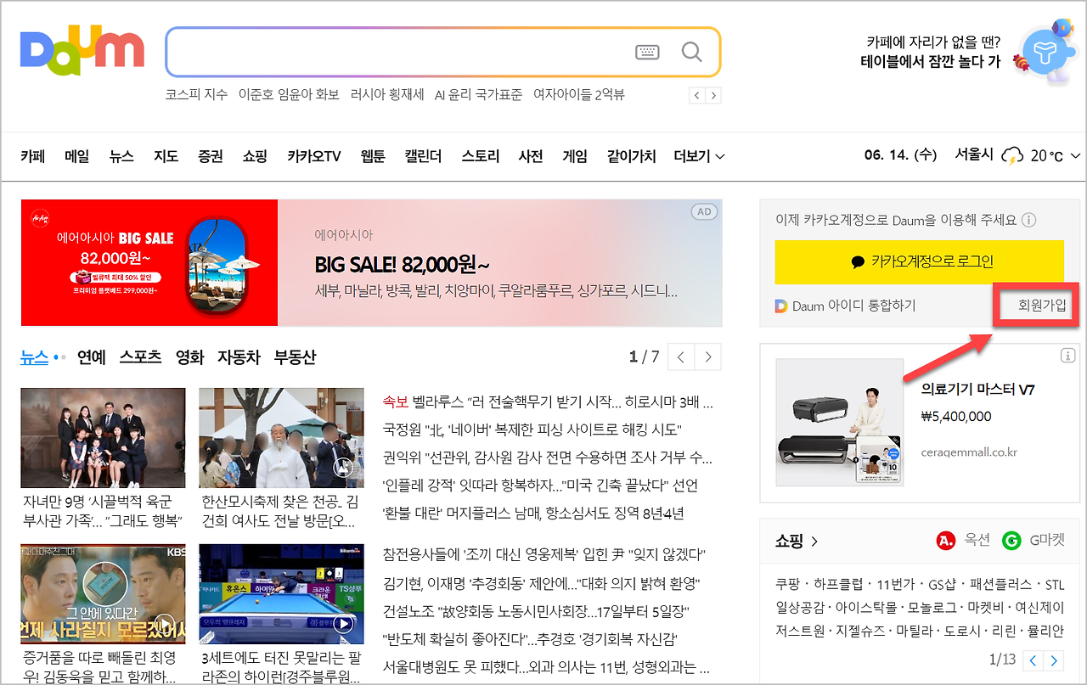
Task: Open the 사전 menu
Action: 531,156
